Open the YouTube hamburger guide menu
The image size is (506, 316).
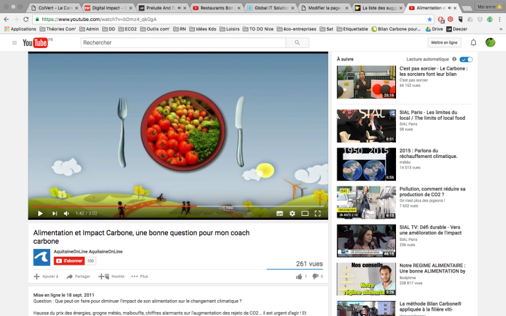14,43
